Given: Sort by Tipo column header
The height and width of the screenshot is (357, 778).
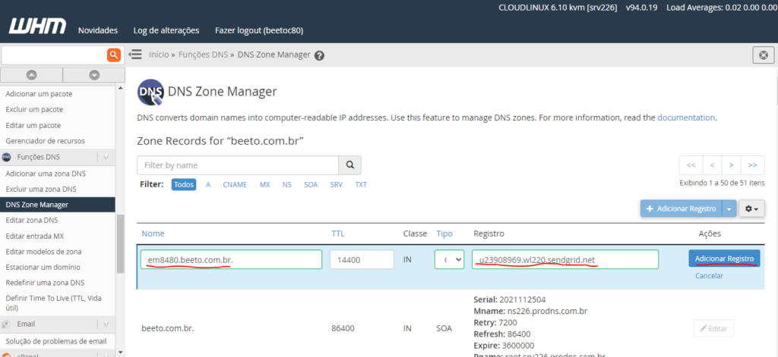Looking at the screenshot, I should point(444,233).
